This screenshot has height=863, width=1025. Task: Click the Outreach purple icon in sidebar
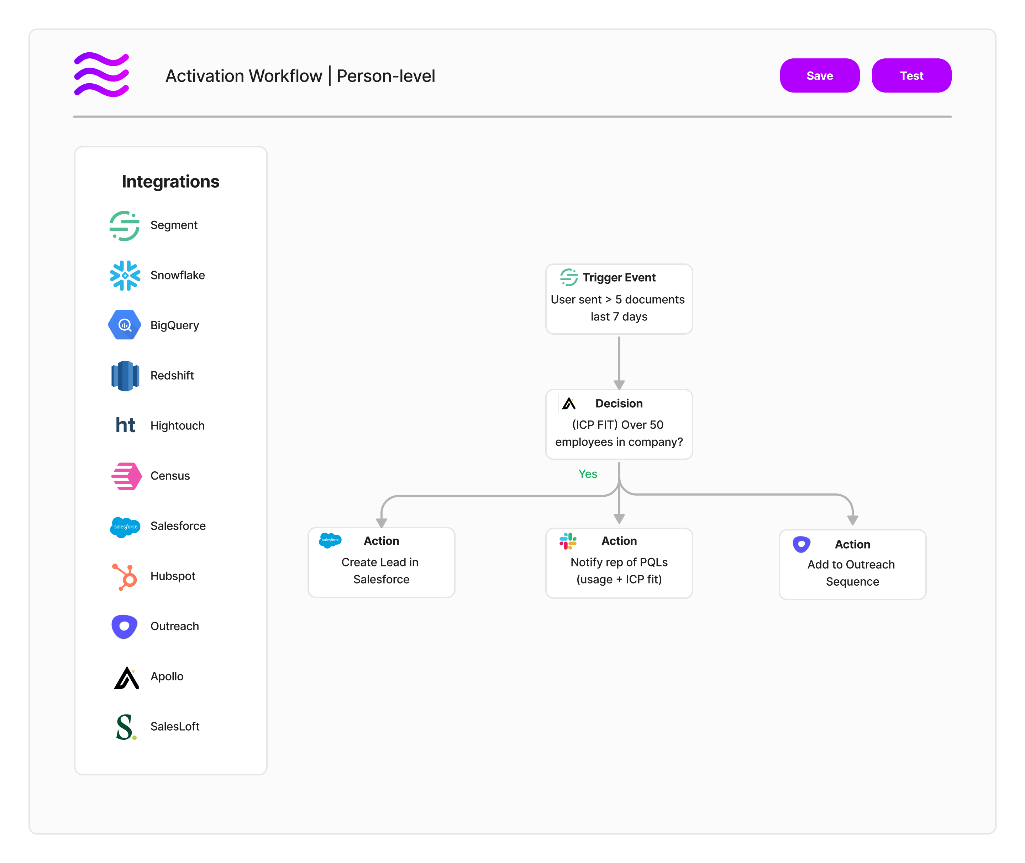coord(124,627)
